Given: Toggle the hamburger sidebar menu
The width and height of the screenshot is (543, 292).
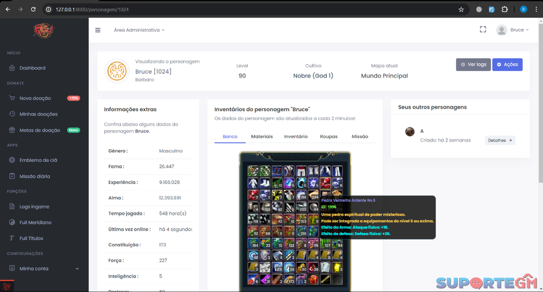Looking at the screenshot, I should tap(98, 30).
